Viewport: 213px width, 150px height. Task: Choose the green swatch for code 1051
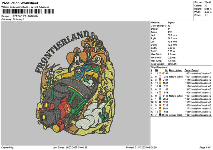click(x=160, y=99)
